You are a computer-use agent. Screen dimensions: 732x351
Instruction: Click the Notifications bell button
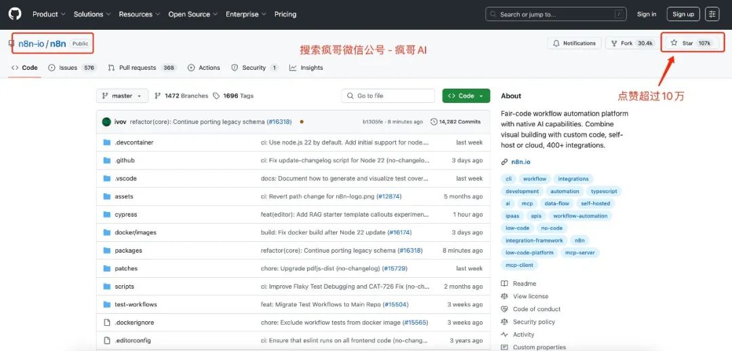574,43
